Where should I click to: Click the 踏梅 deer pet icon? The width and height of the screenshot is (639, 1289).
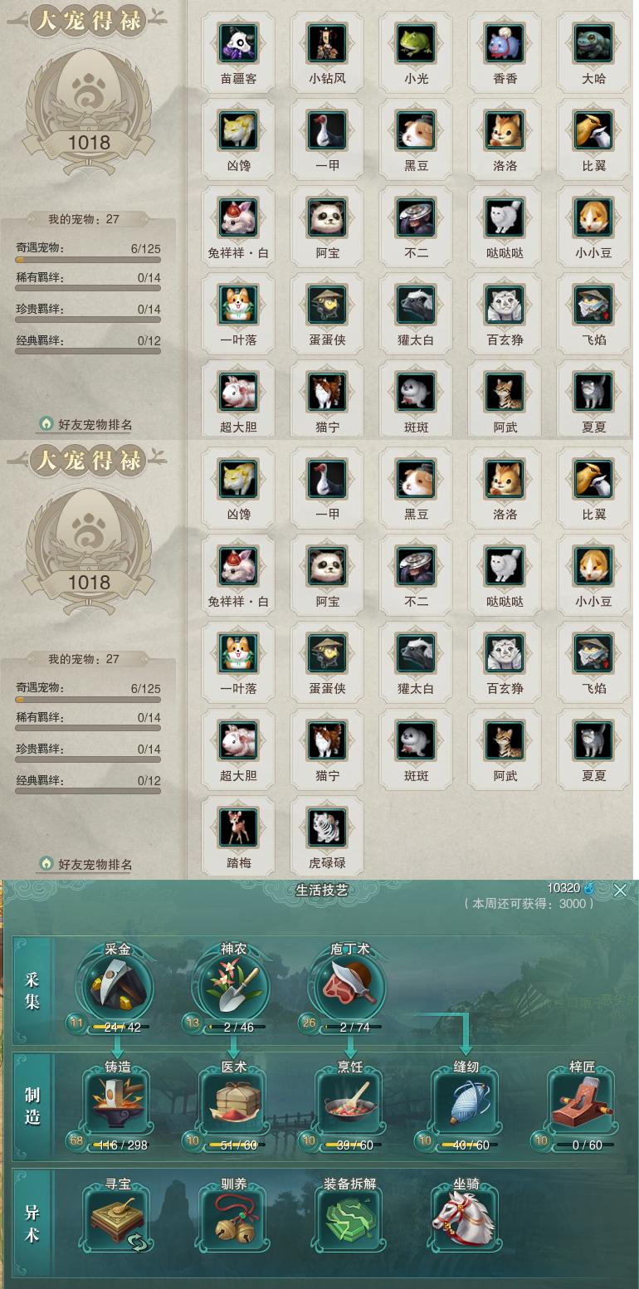coord(238,827)
